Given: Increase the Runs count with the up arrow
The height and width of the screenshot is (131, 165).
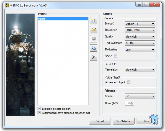Looking at the screenshot, I should (x=131, y=102).
